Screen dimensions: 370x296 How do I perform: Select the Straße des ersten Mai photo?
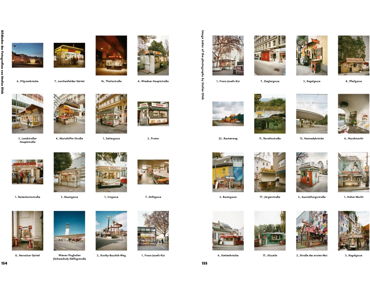(x=312, y=231)
